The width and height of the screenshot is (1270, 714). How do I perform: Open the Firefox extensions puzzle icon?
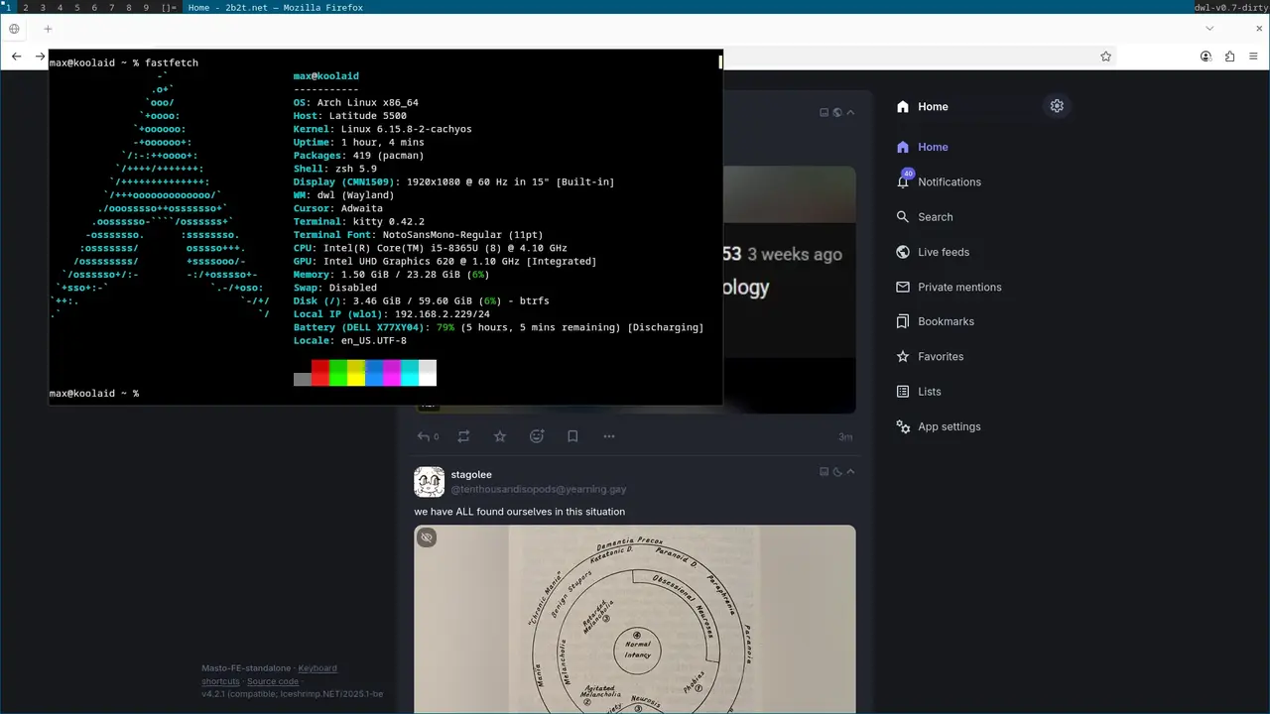click(x=1230, y=57)
